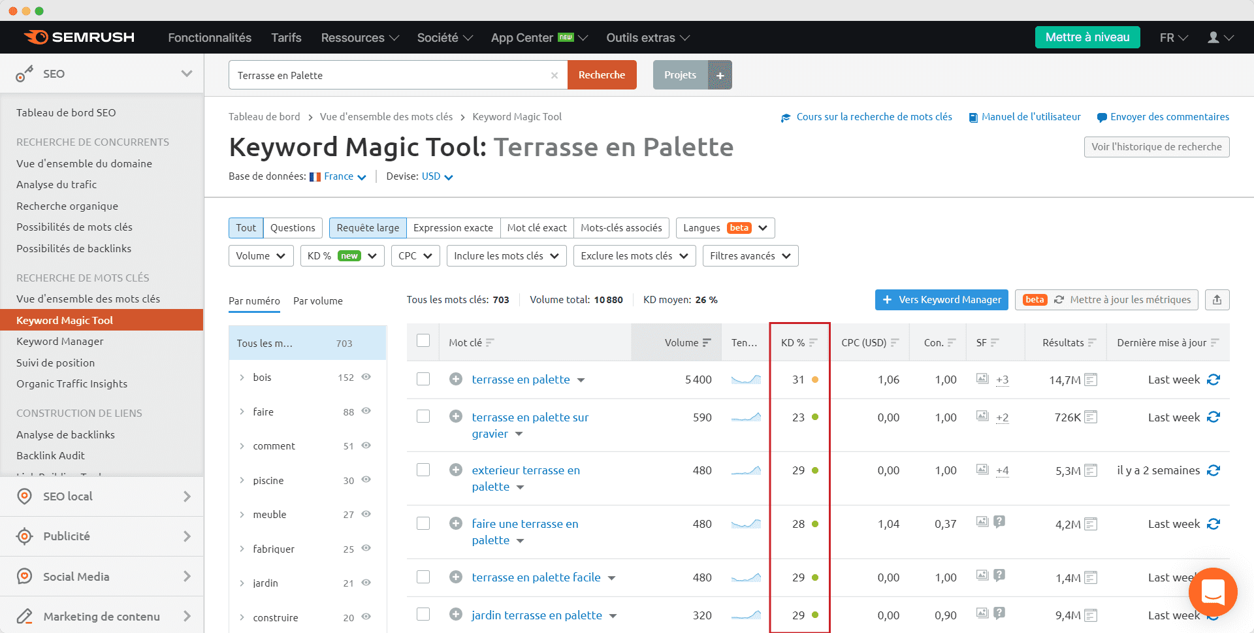This screenshot has height=633, width=1254.
Task: Select the Expression exacte match type
Action: (x=453, y=227)
